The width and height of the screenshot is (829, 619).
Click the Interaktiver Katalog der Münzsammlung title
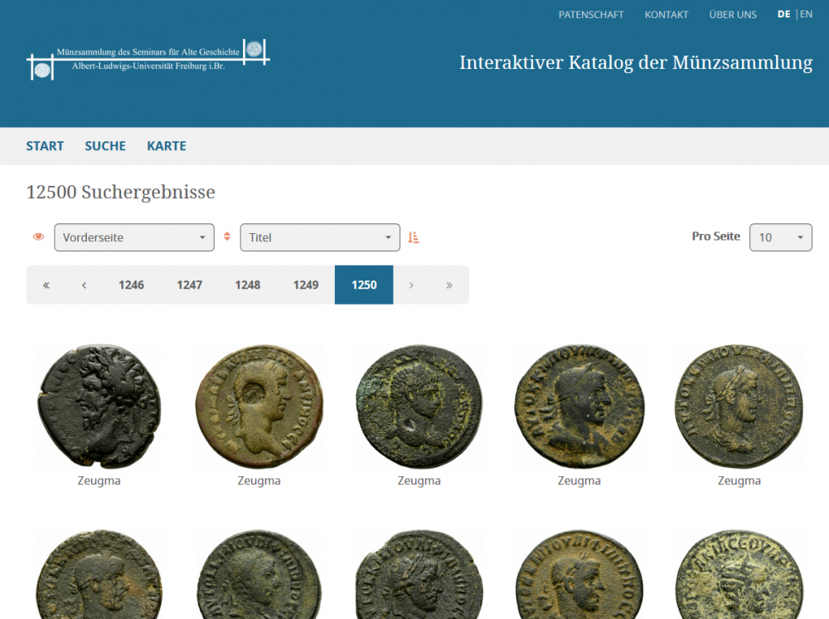tap(636, 63)
